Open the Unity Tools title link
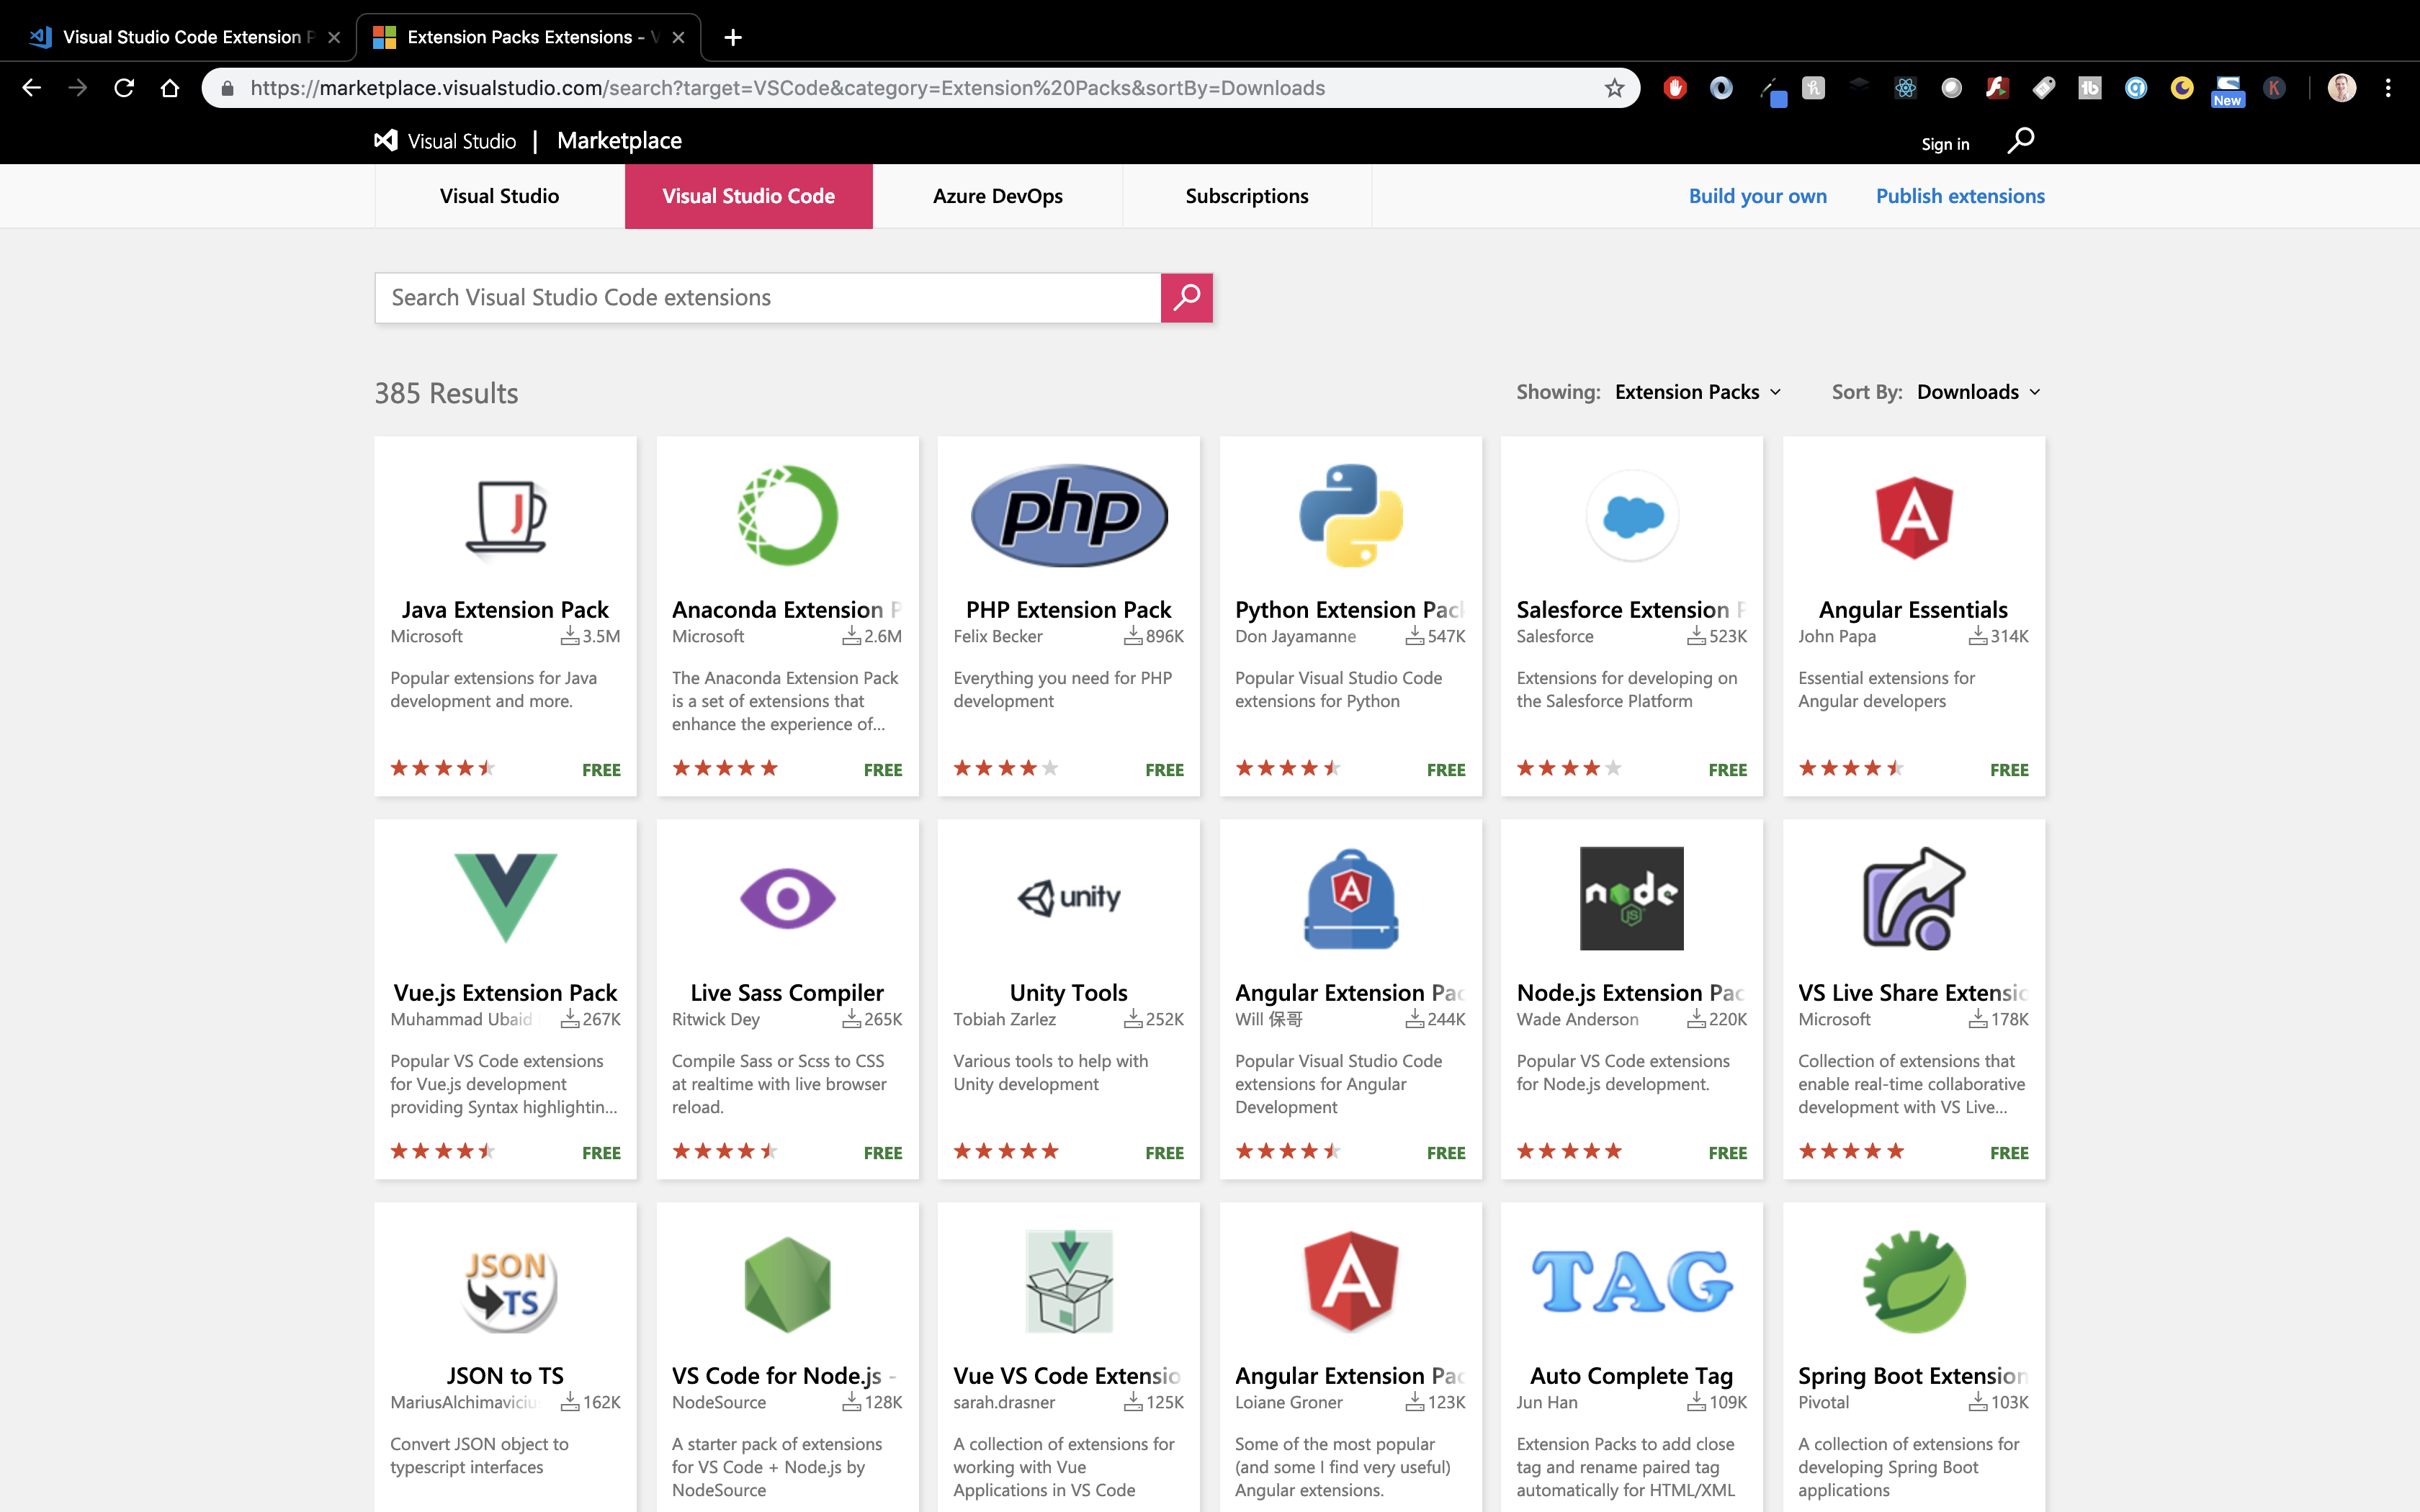The image size is (2420, 1512). pos(1068,992)
